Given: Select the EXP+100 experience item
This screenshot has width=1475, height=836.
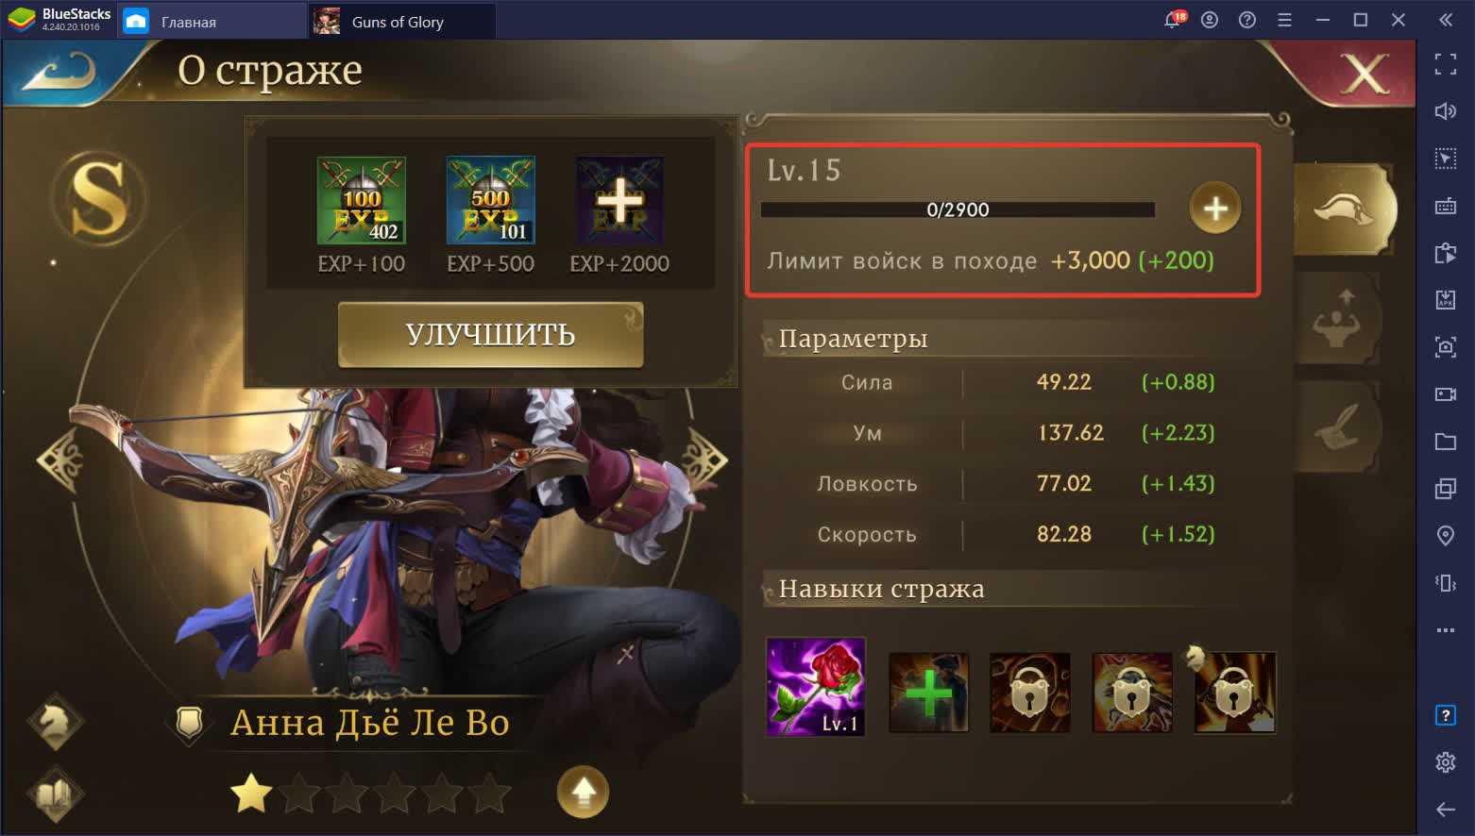Looking at the screenshot, I should coord(362,201).
